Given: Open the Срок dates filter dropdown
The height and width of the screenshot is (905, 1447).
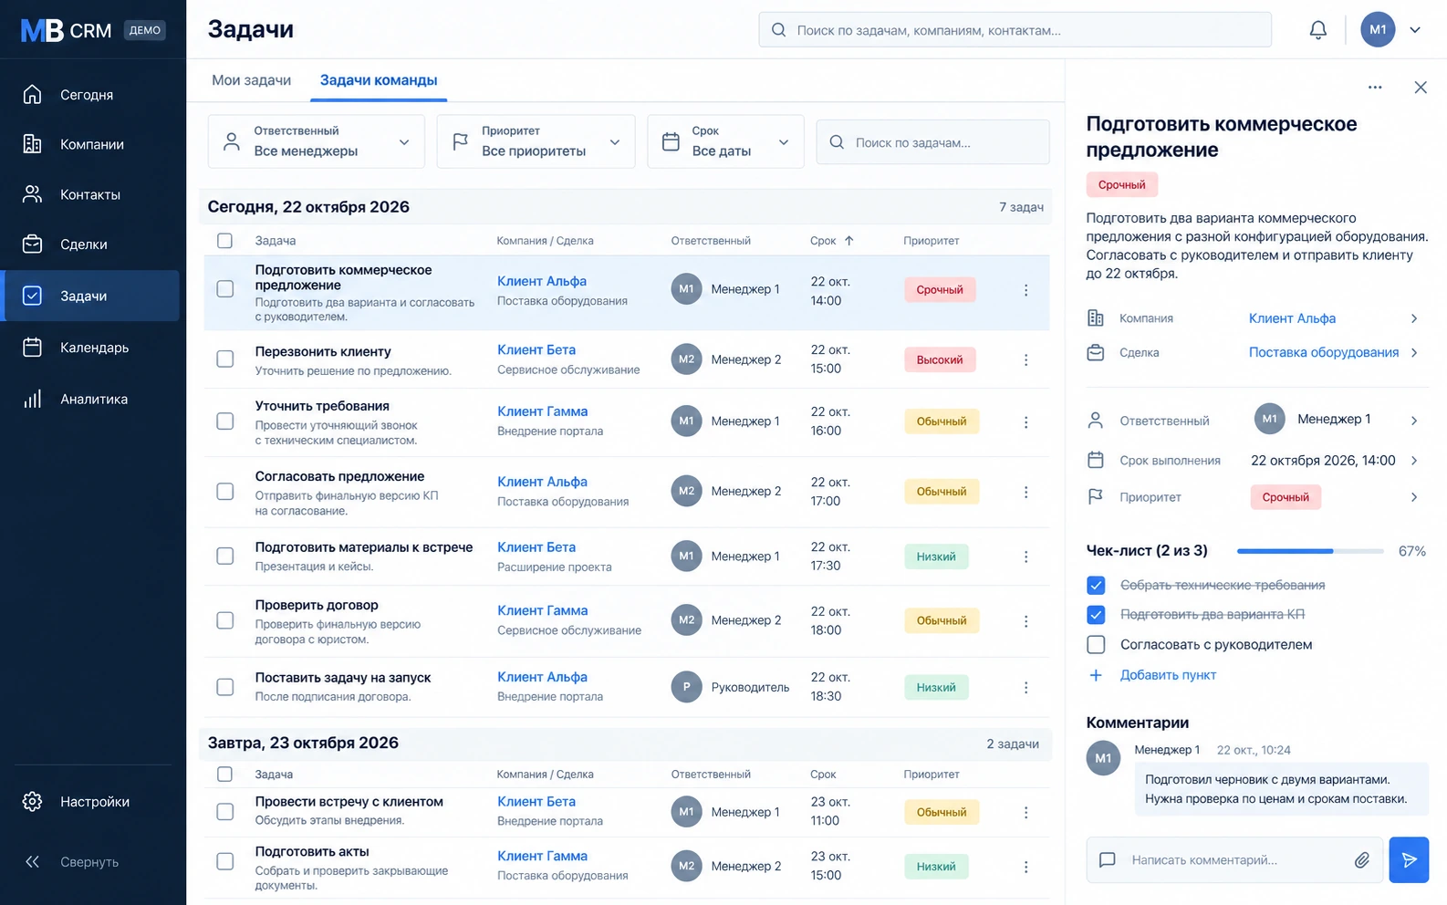Looking at the screenshot, I should coord(725,141).
